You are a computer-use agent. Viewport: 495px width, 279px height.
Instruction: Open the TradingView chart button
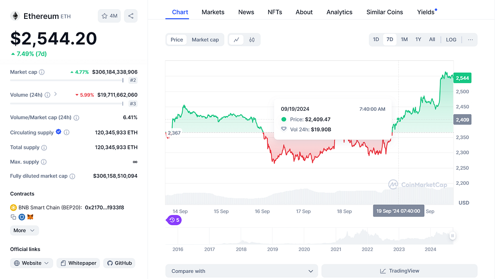point(399,271)
